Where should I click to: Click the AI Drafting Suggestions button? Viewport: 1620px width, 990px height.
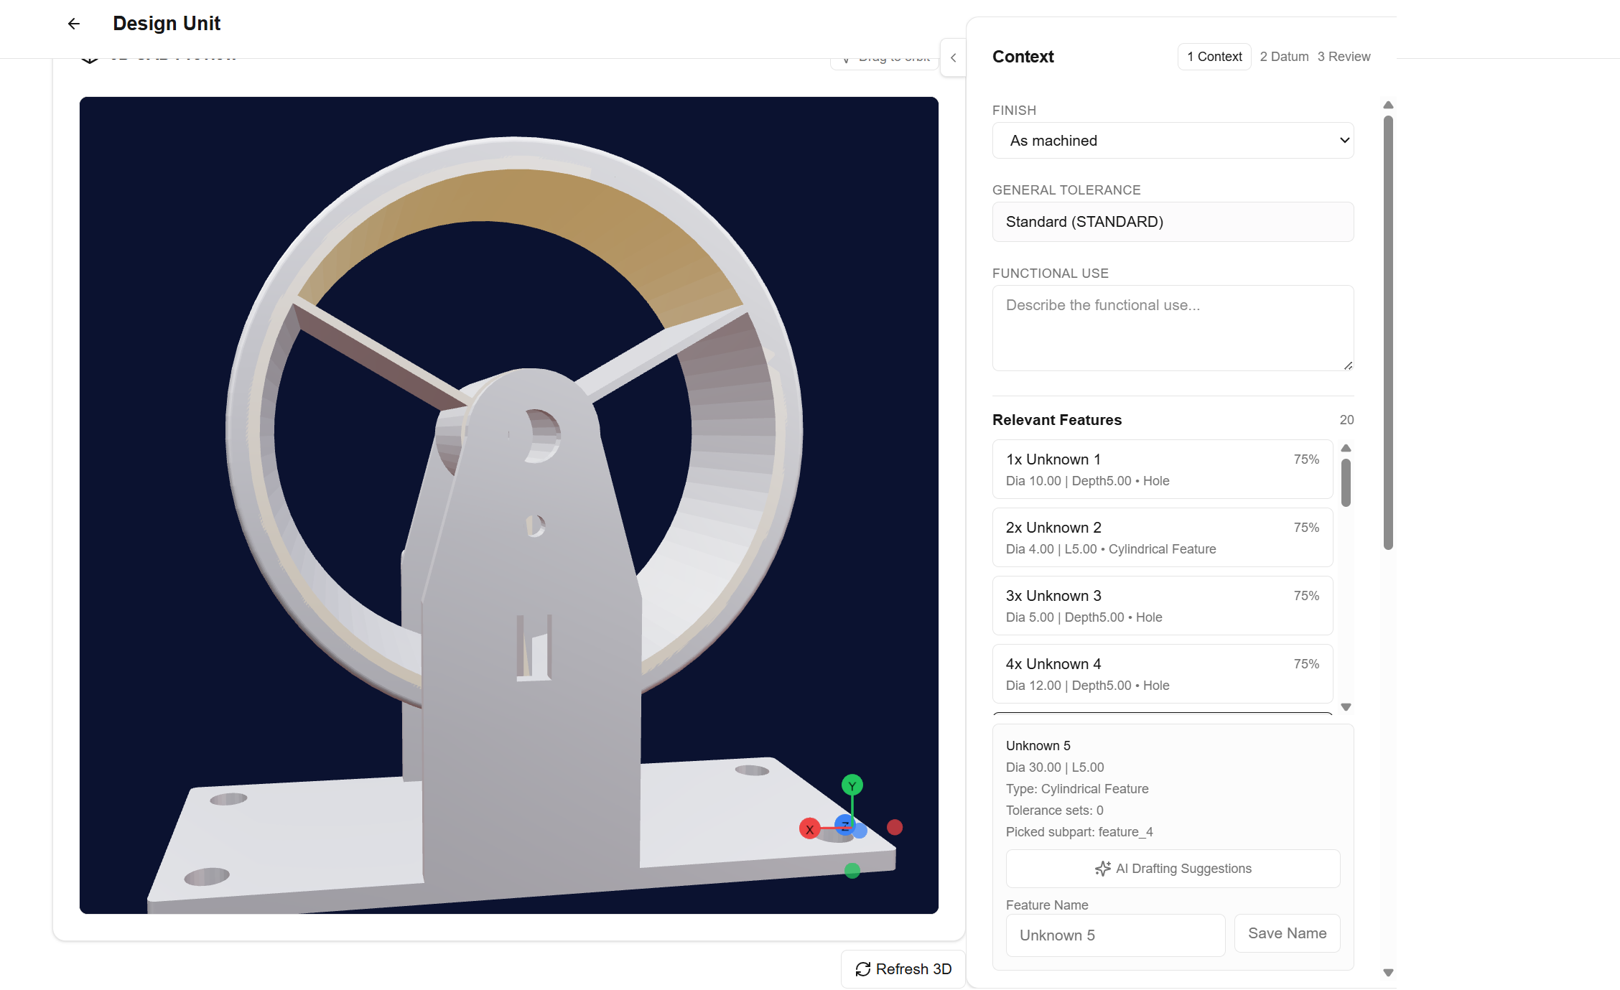(x=1173, y=869)
